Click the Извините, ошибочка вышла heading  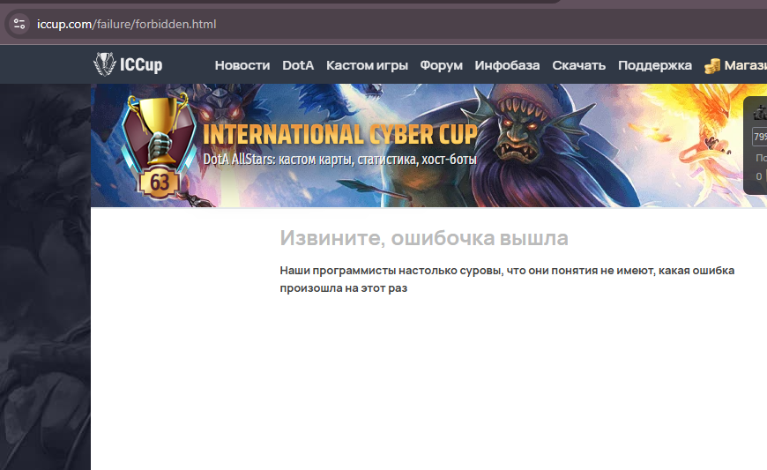pos(424,238)
